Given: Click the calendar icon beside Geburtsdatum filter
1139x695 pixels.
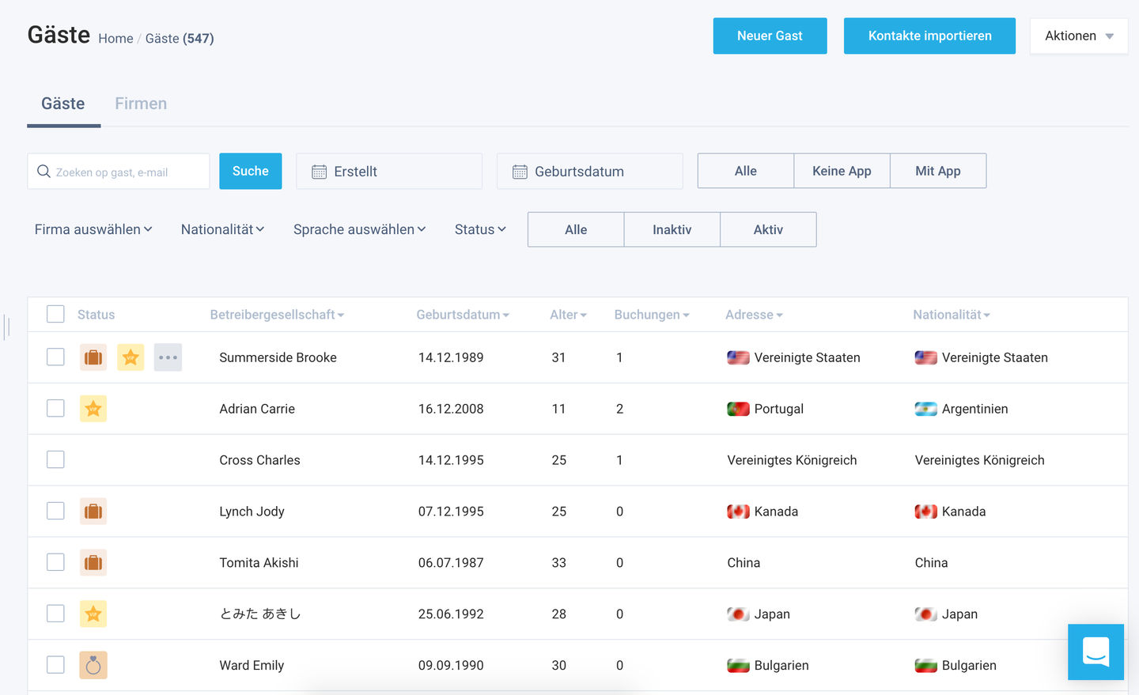Looking at the screenshot, I should [520, 172].
